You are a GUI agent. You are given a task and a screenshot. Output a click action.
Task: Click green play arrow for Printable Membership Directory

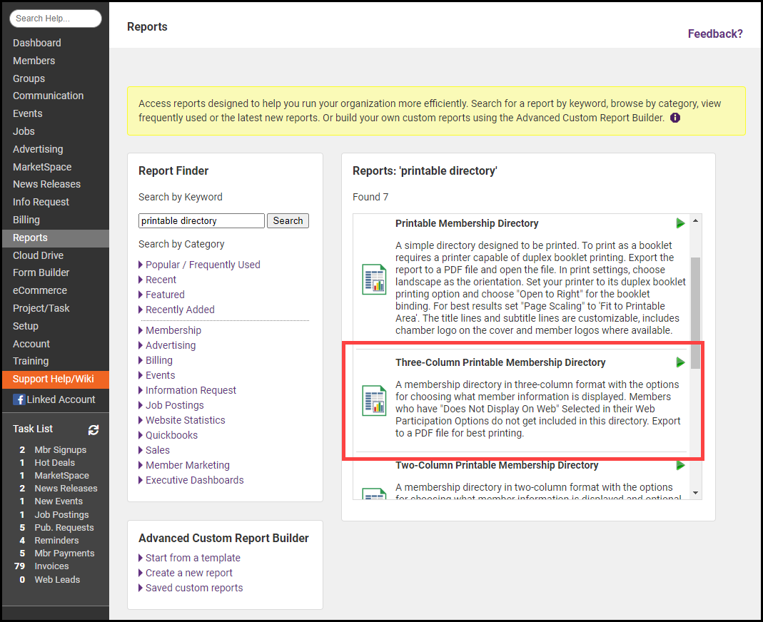pos(680,223)
